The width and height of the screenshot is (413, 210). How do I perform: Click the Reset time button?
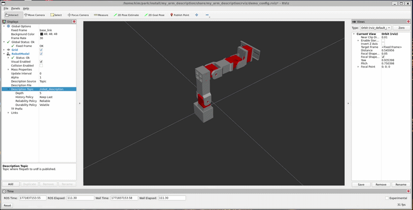pyautogui.click(x=7, y=205)
